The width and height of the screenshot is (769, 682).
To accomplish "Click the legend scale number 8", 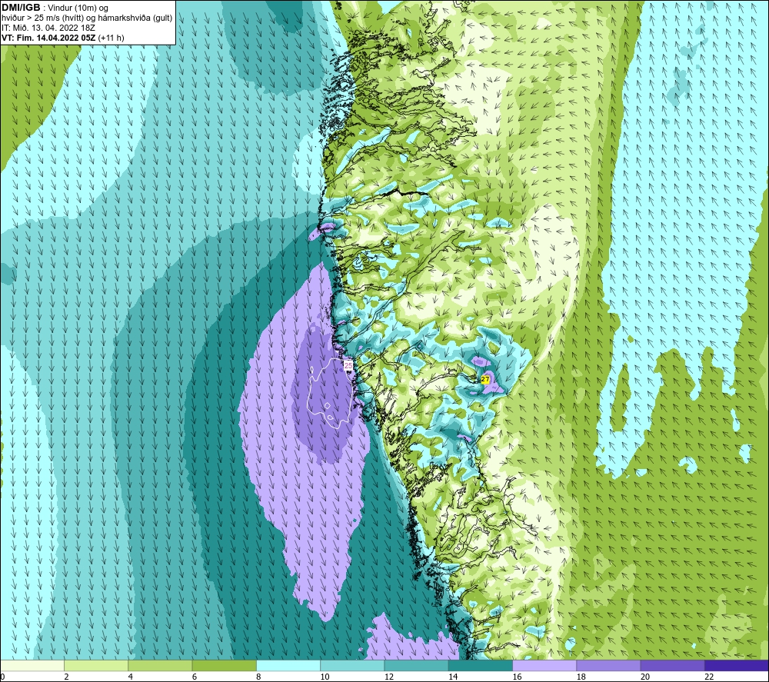I will point(258,677).
